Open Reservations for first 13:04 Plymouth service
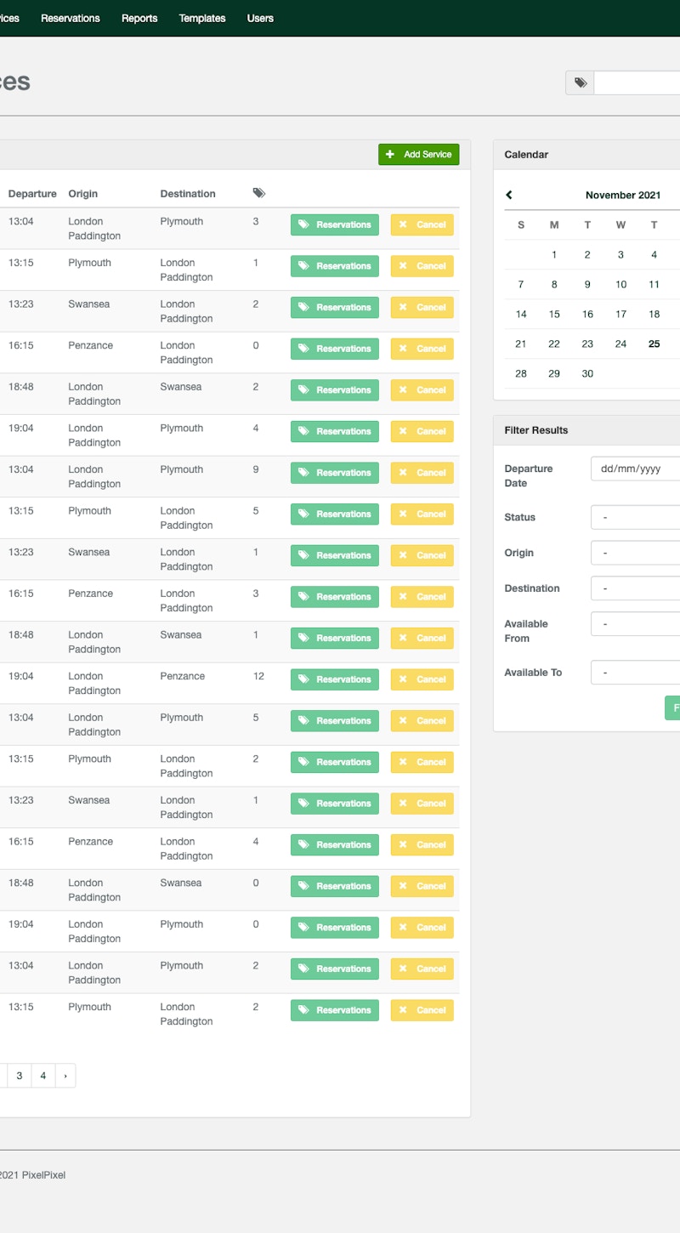This screenshot has height=1233, width=680. click(335, 224)
